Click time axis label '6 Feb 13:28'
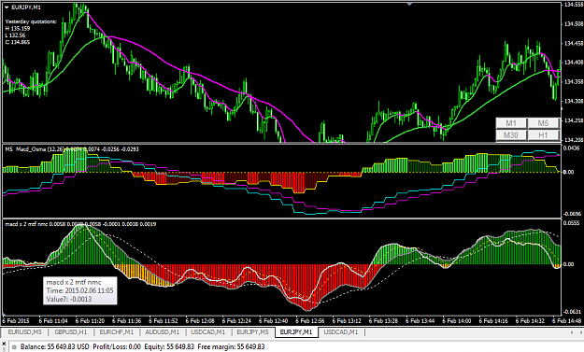The height and width of the screenshot is (352, 584). (x=384, y=321)
